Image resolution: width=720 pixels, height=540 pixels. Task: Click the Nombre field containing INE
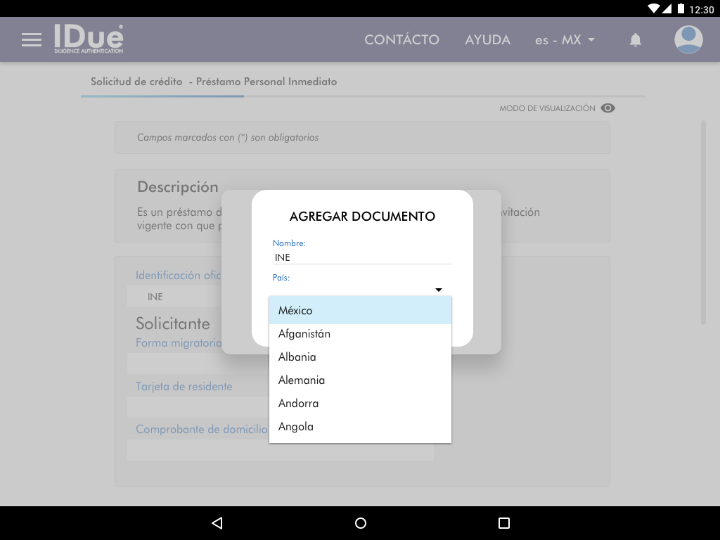tap(361, 257)
